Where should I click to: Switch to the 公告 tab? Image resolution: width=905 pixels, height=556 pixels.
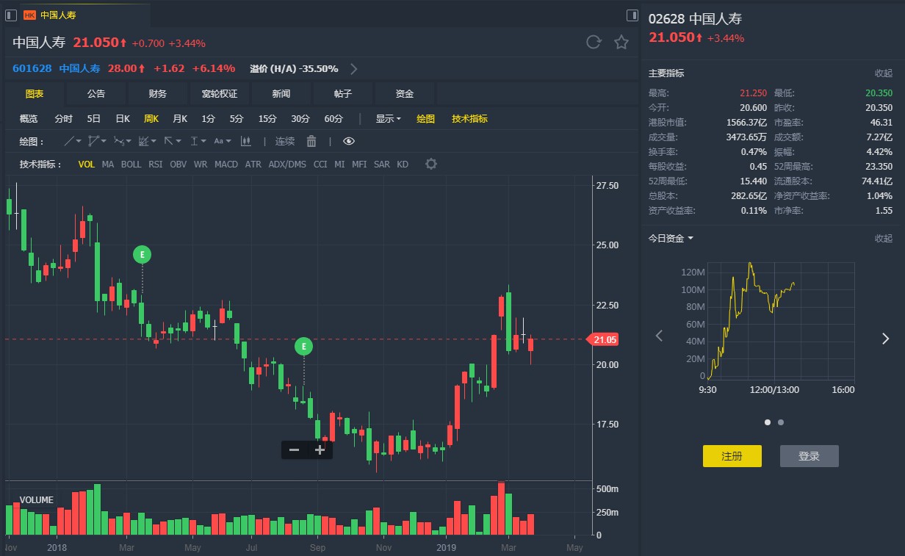point(96,94)
